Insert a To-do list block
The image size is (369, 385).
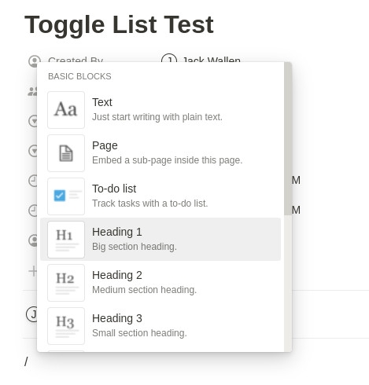tap(161, 196)
